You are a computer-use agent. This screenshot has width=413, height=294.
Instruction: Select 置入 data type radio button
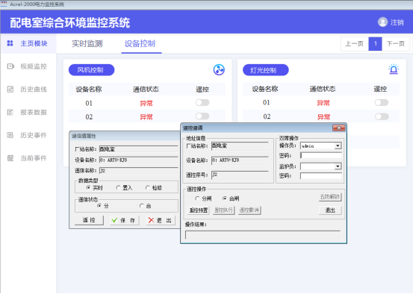118,187
